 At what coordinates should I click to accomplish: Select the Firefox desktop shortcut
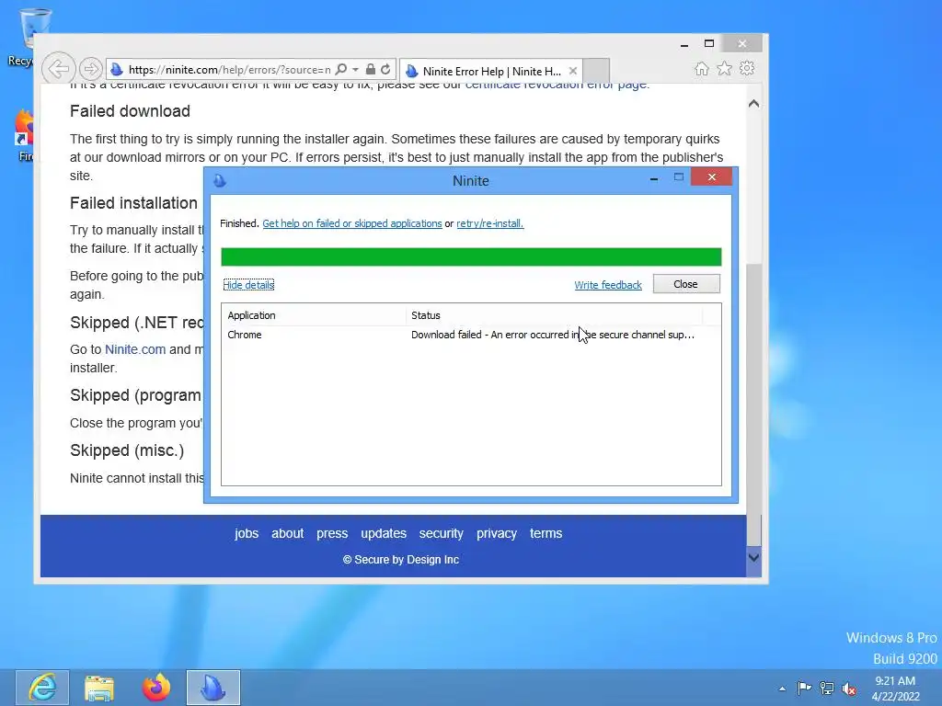pos(24,136)
